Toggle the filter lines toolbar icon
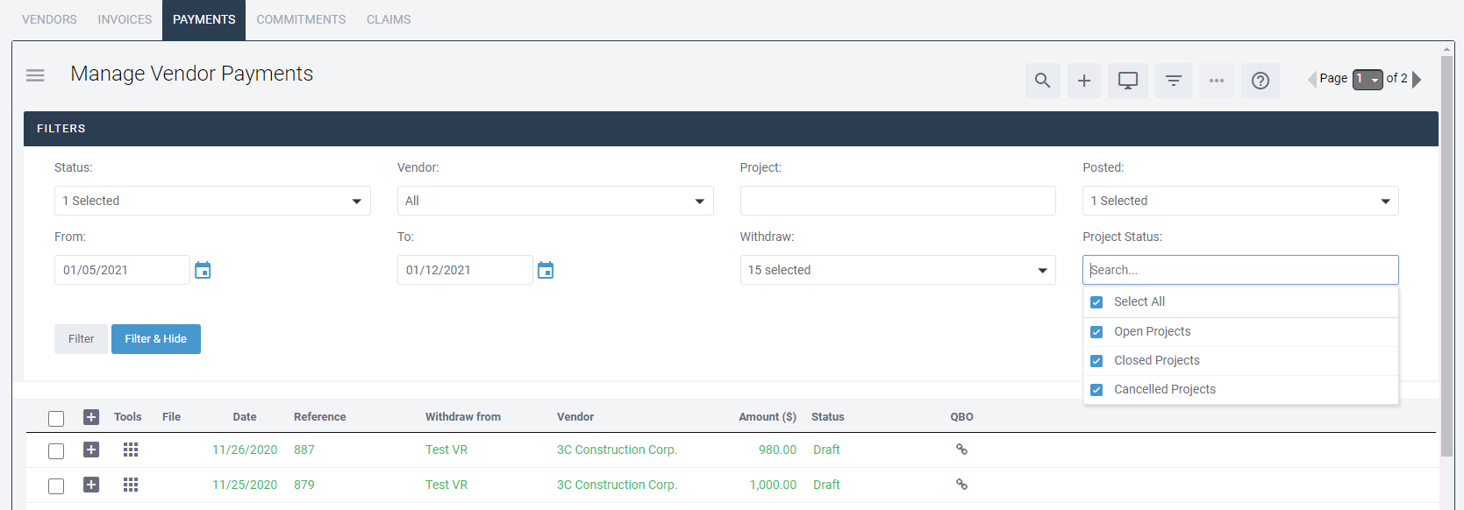The image size is (1464, 510). (1173, 81)
